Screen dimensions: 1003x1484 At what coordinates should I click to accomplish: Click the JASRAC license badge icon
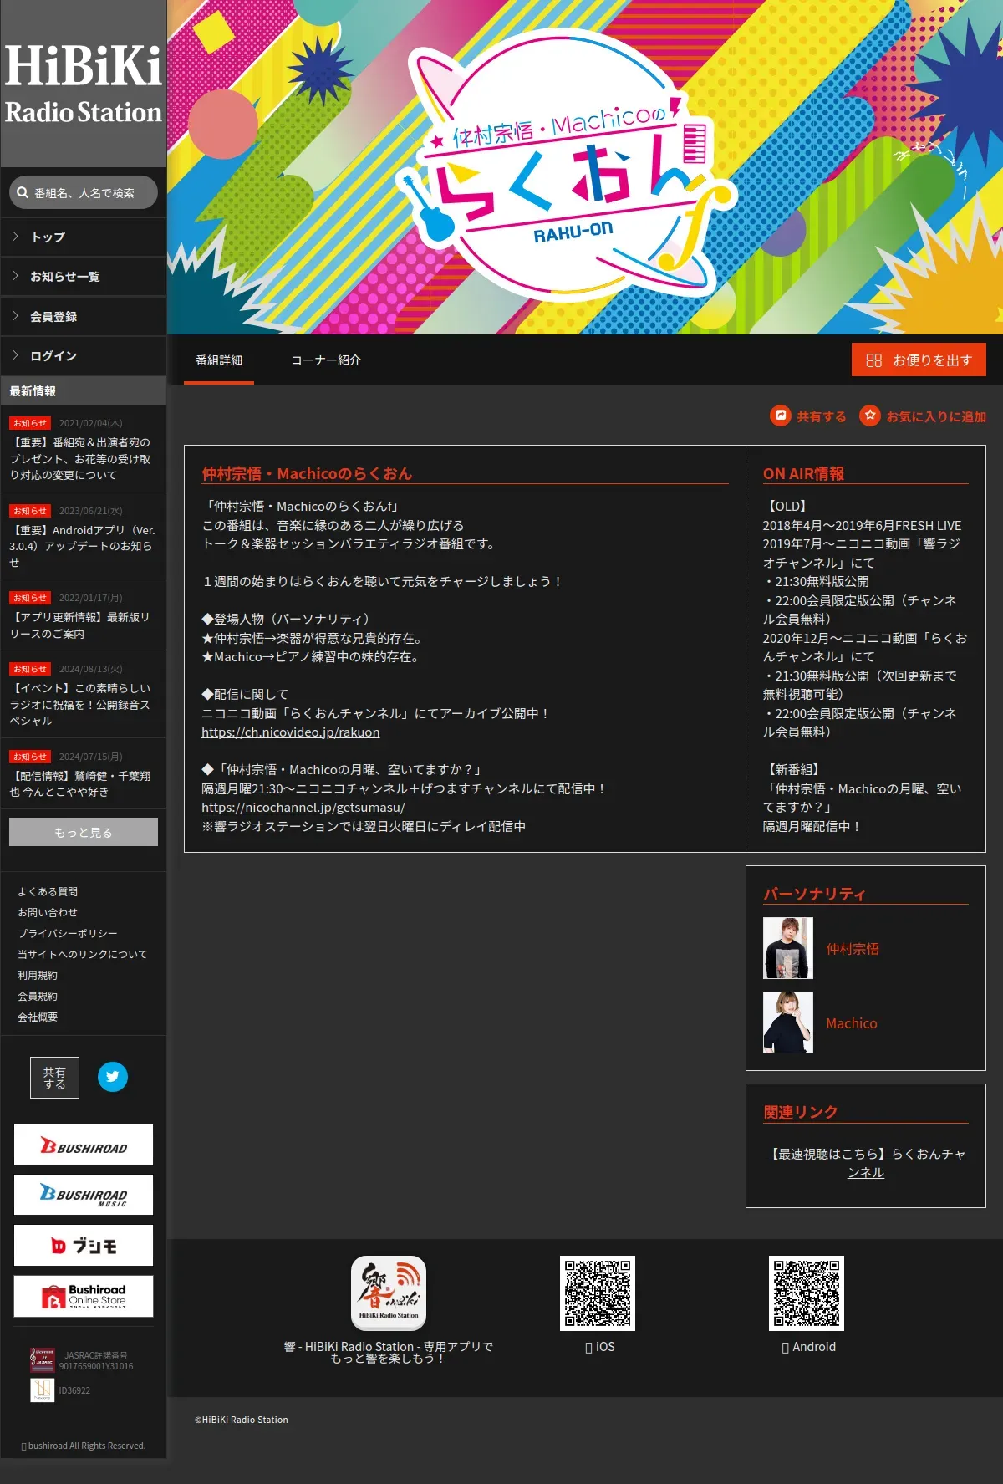[x=43, y=1360]
